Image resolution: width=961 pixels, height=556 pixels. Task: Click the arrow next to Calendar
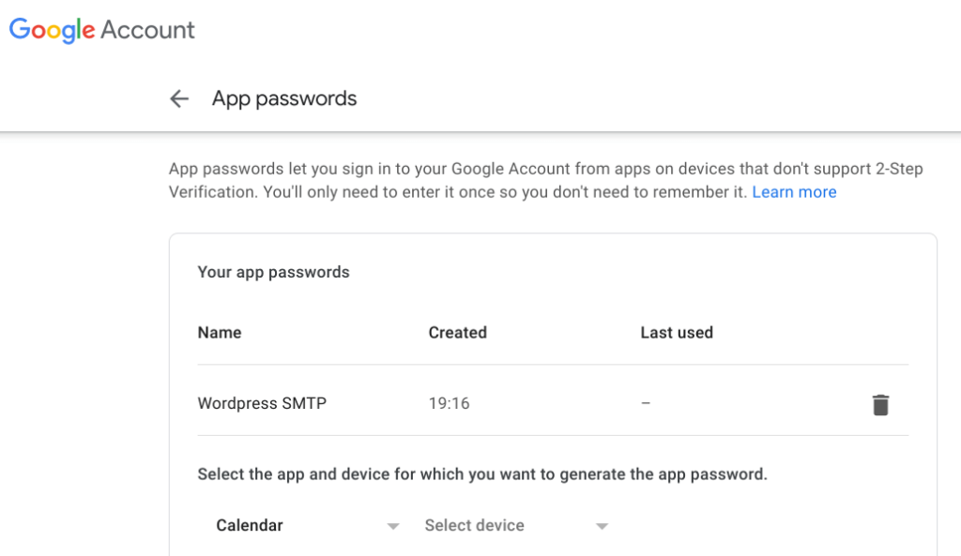(x=394, y=526)
